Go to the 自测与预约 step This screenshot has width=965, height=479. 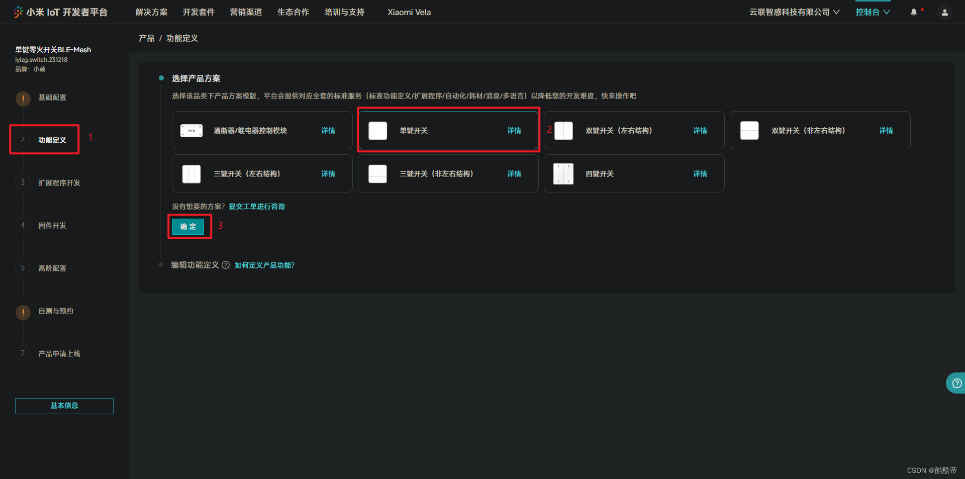click(x=56, y=311)
